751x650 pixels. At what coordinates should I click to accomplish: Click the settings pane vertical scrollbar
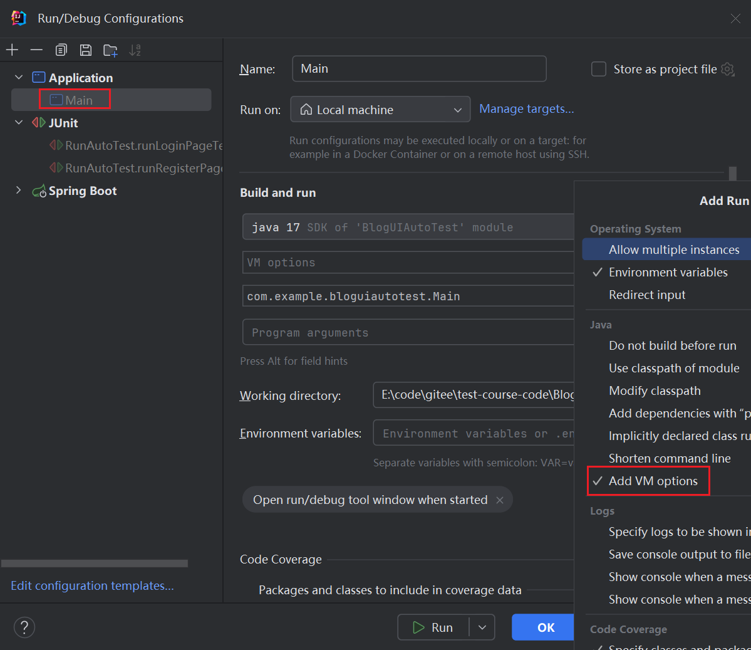click(x=732, y=174)
